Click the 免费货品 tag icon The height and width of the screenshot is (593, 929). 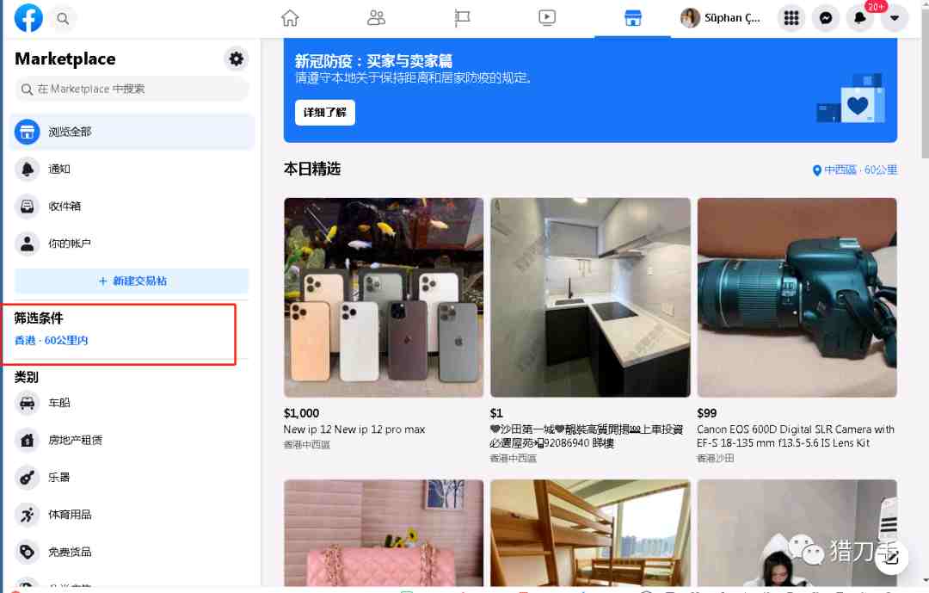28,552
